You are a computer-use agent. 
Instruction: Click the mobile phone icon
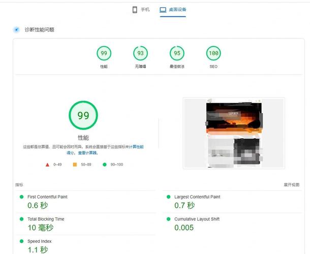pyautogui.click(x=135, y=10)
